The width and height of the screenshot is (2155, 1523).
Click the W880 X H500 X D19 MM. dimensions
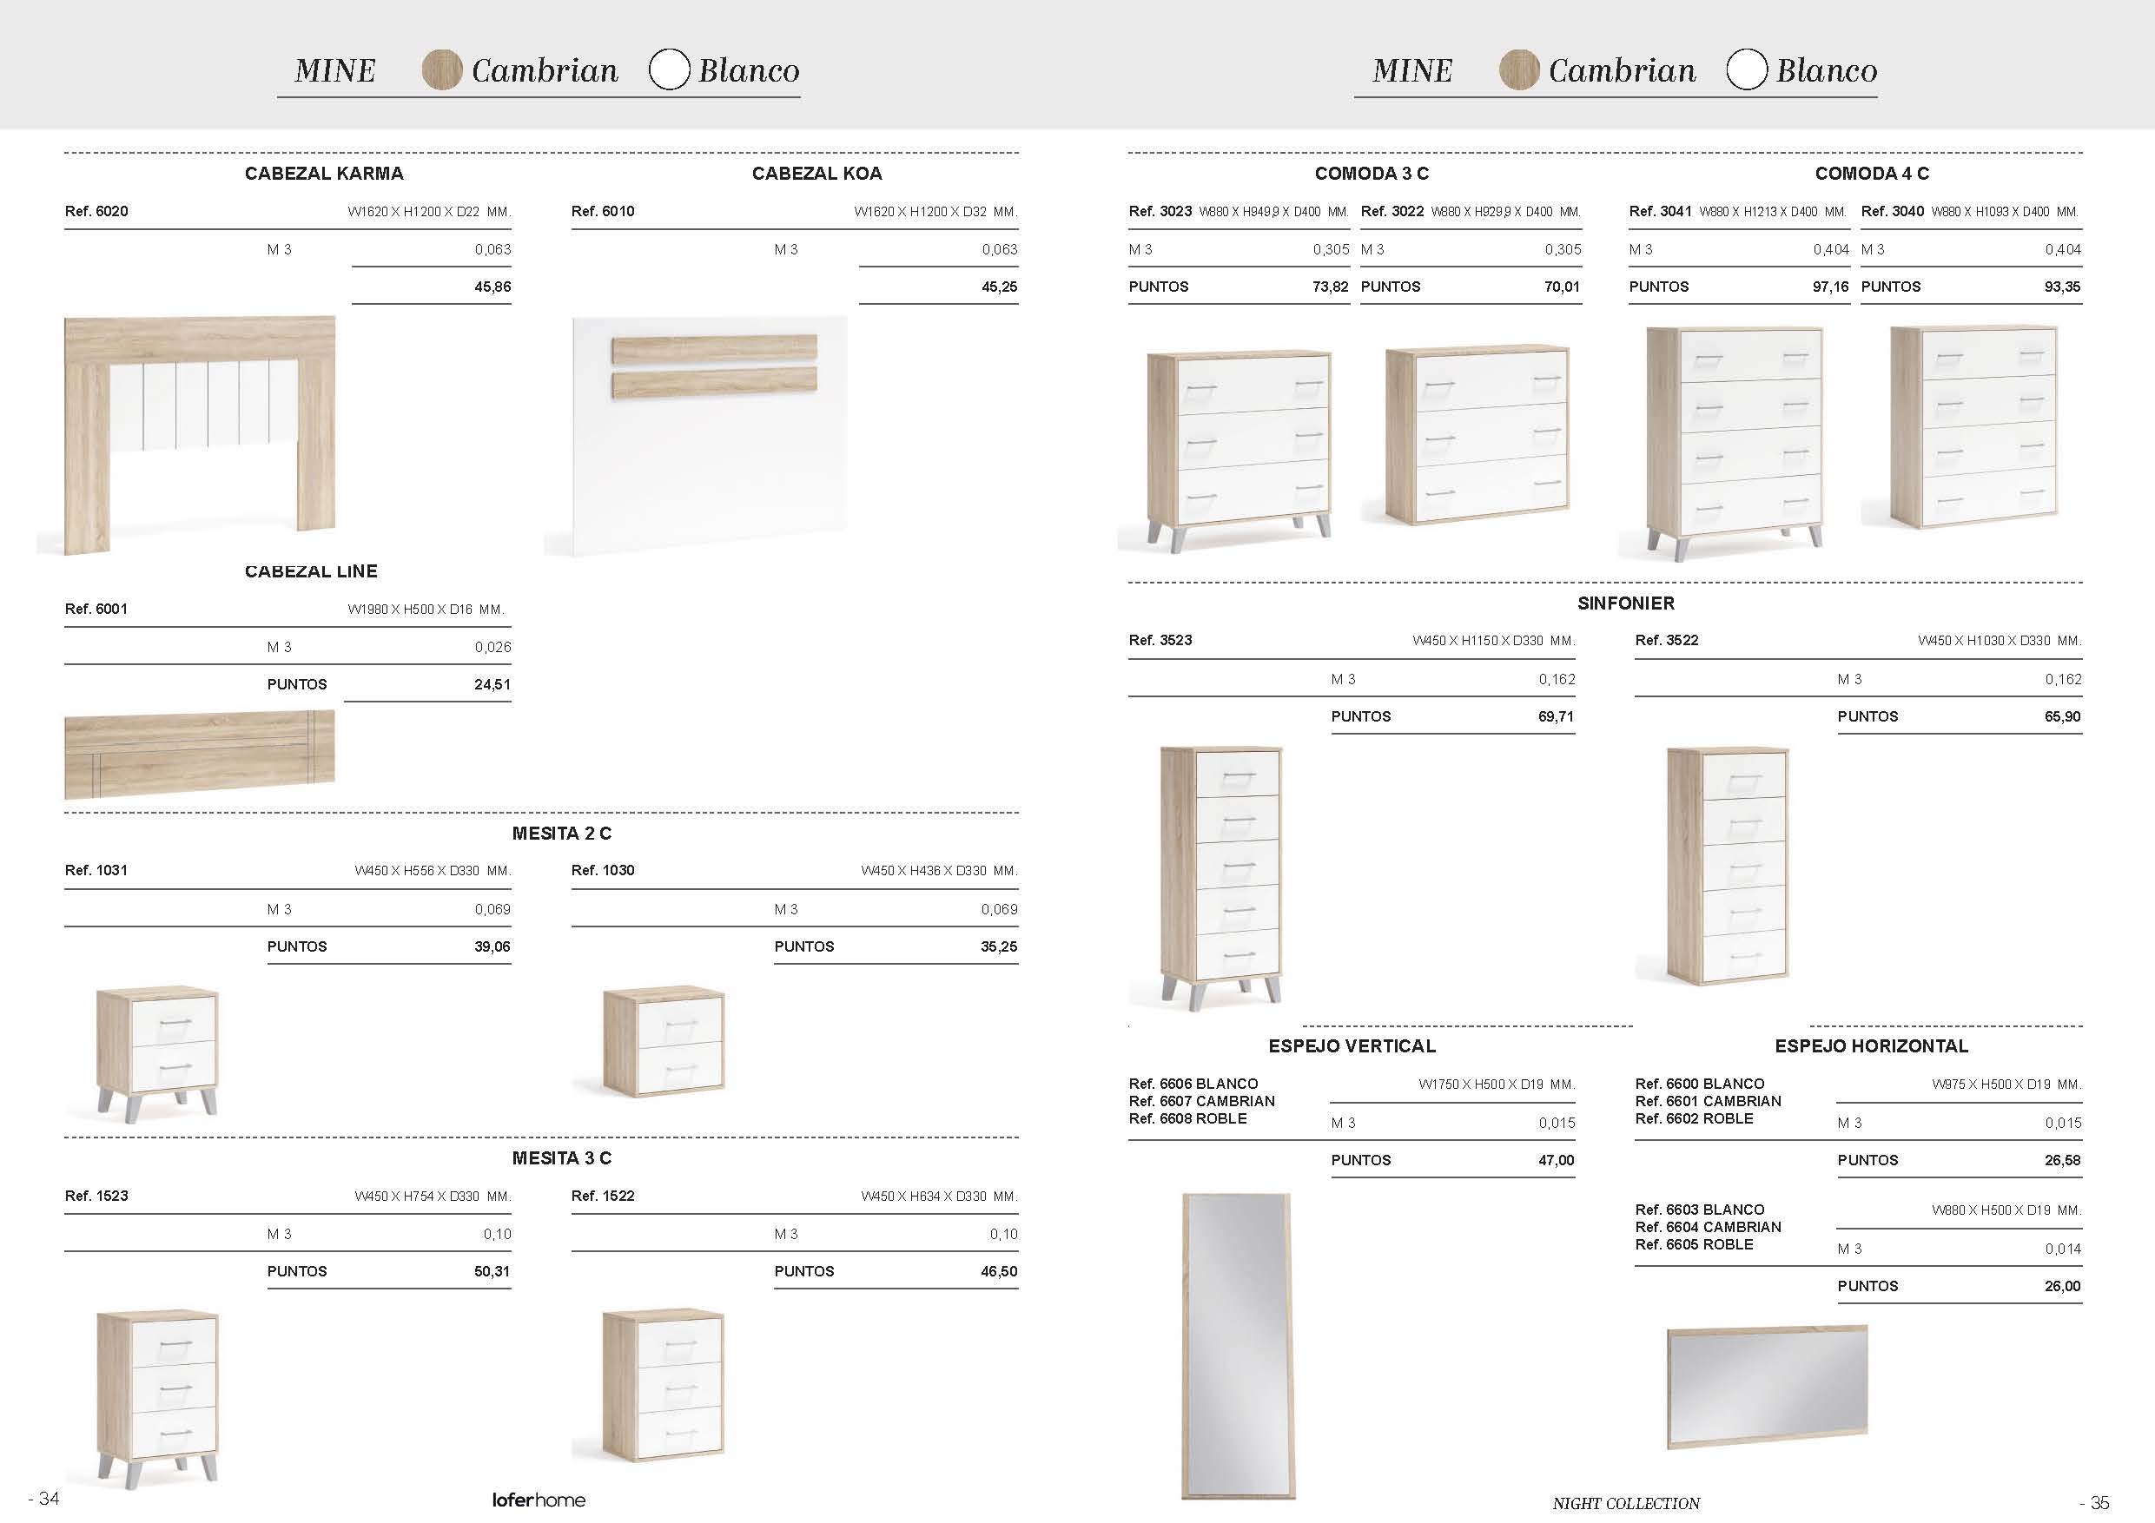coord(2006,1210)
